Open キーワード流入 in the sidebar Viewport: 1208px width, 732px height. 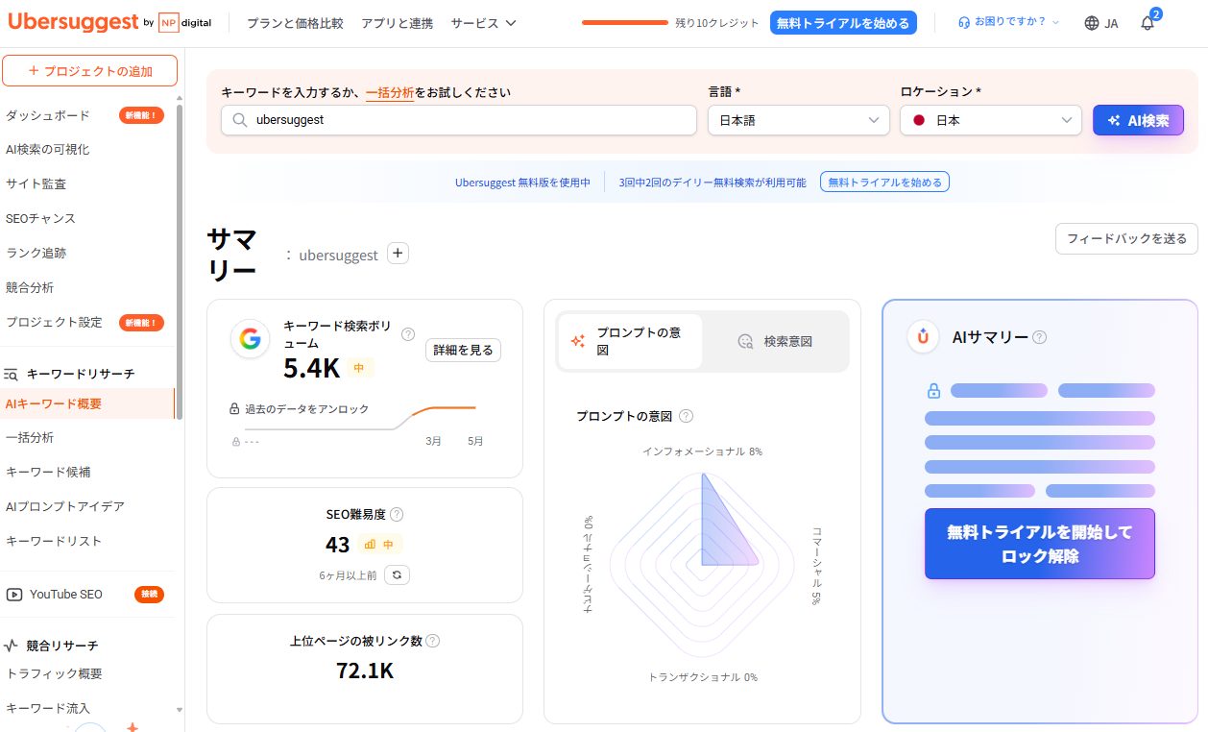(x=48, y=709)
